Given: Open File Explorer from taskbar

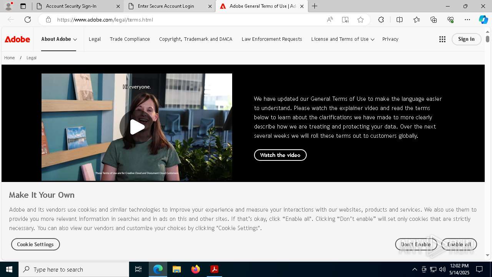Looking at the screenshot, I should [176, 269].
